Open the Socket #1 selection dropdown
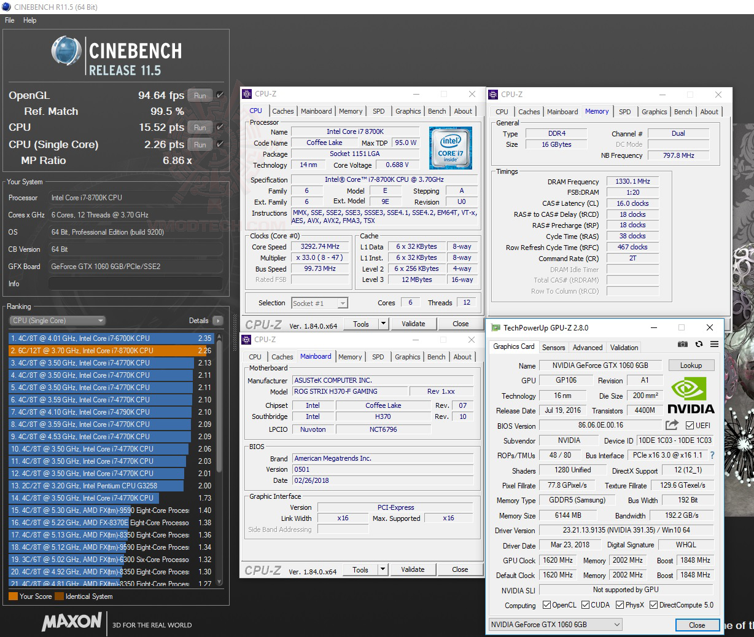754x637 pixels. [319, 303]
